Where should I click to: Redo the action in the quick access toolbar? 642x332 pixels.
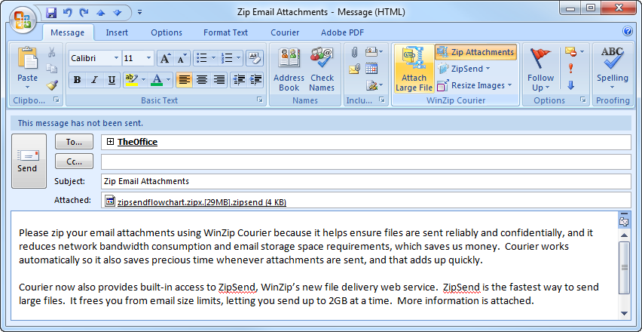84,13
